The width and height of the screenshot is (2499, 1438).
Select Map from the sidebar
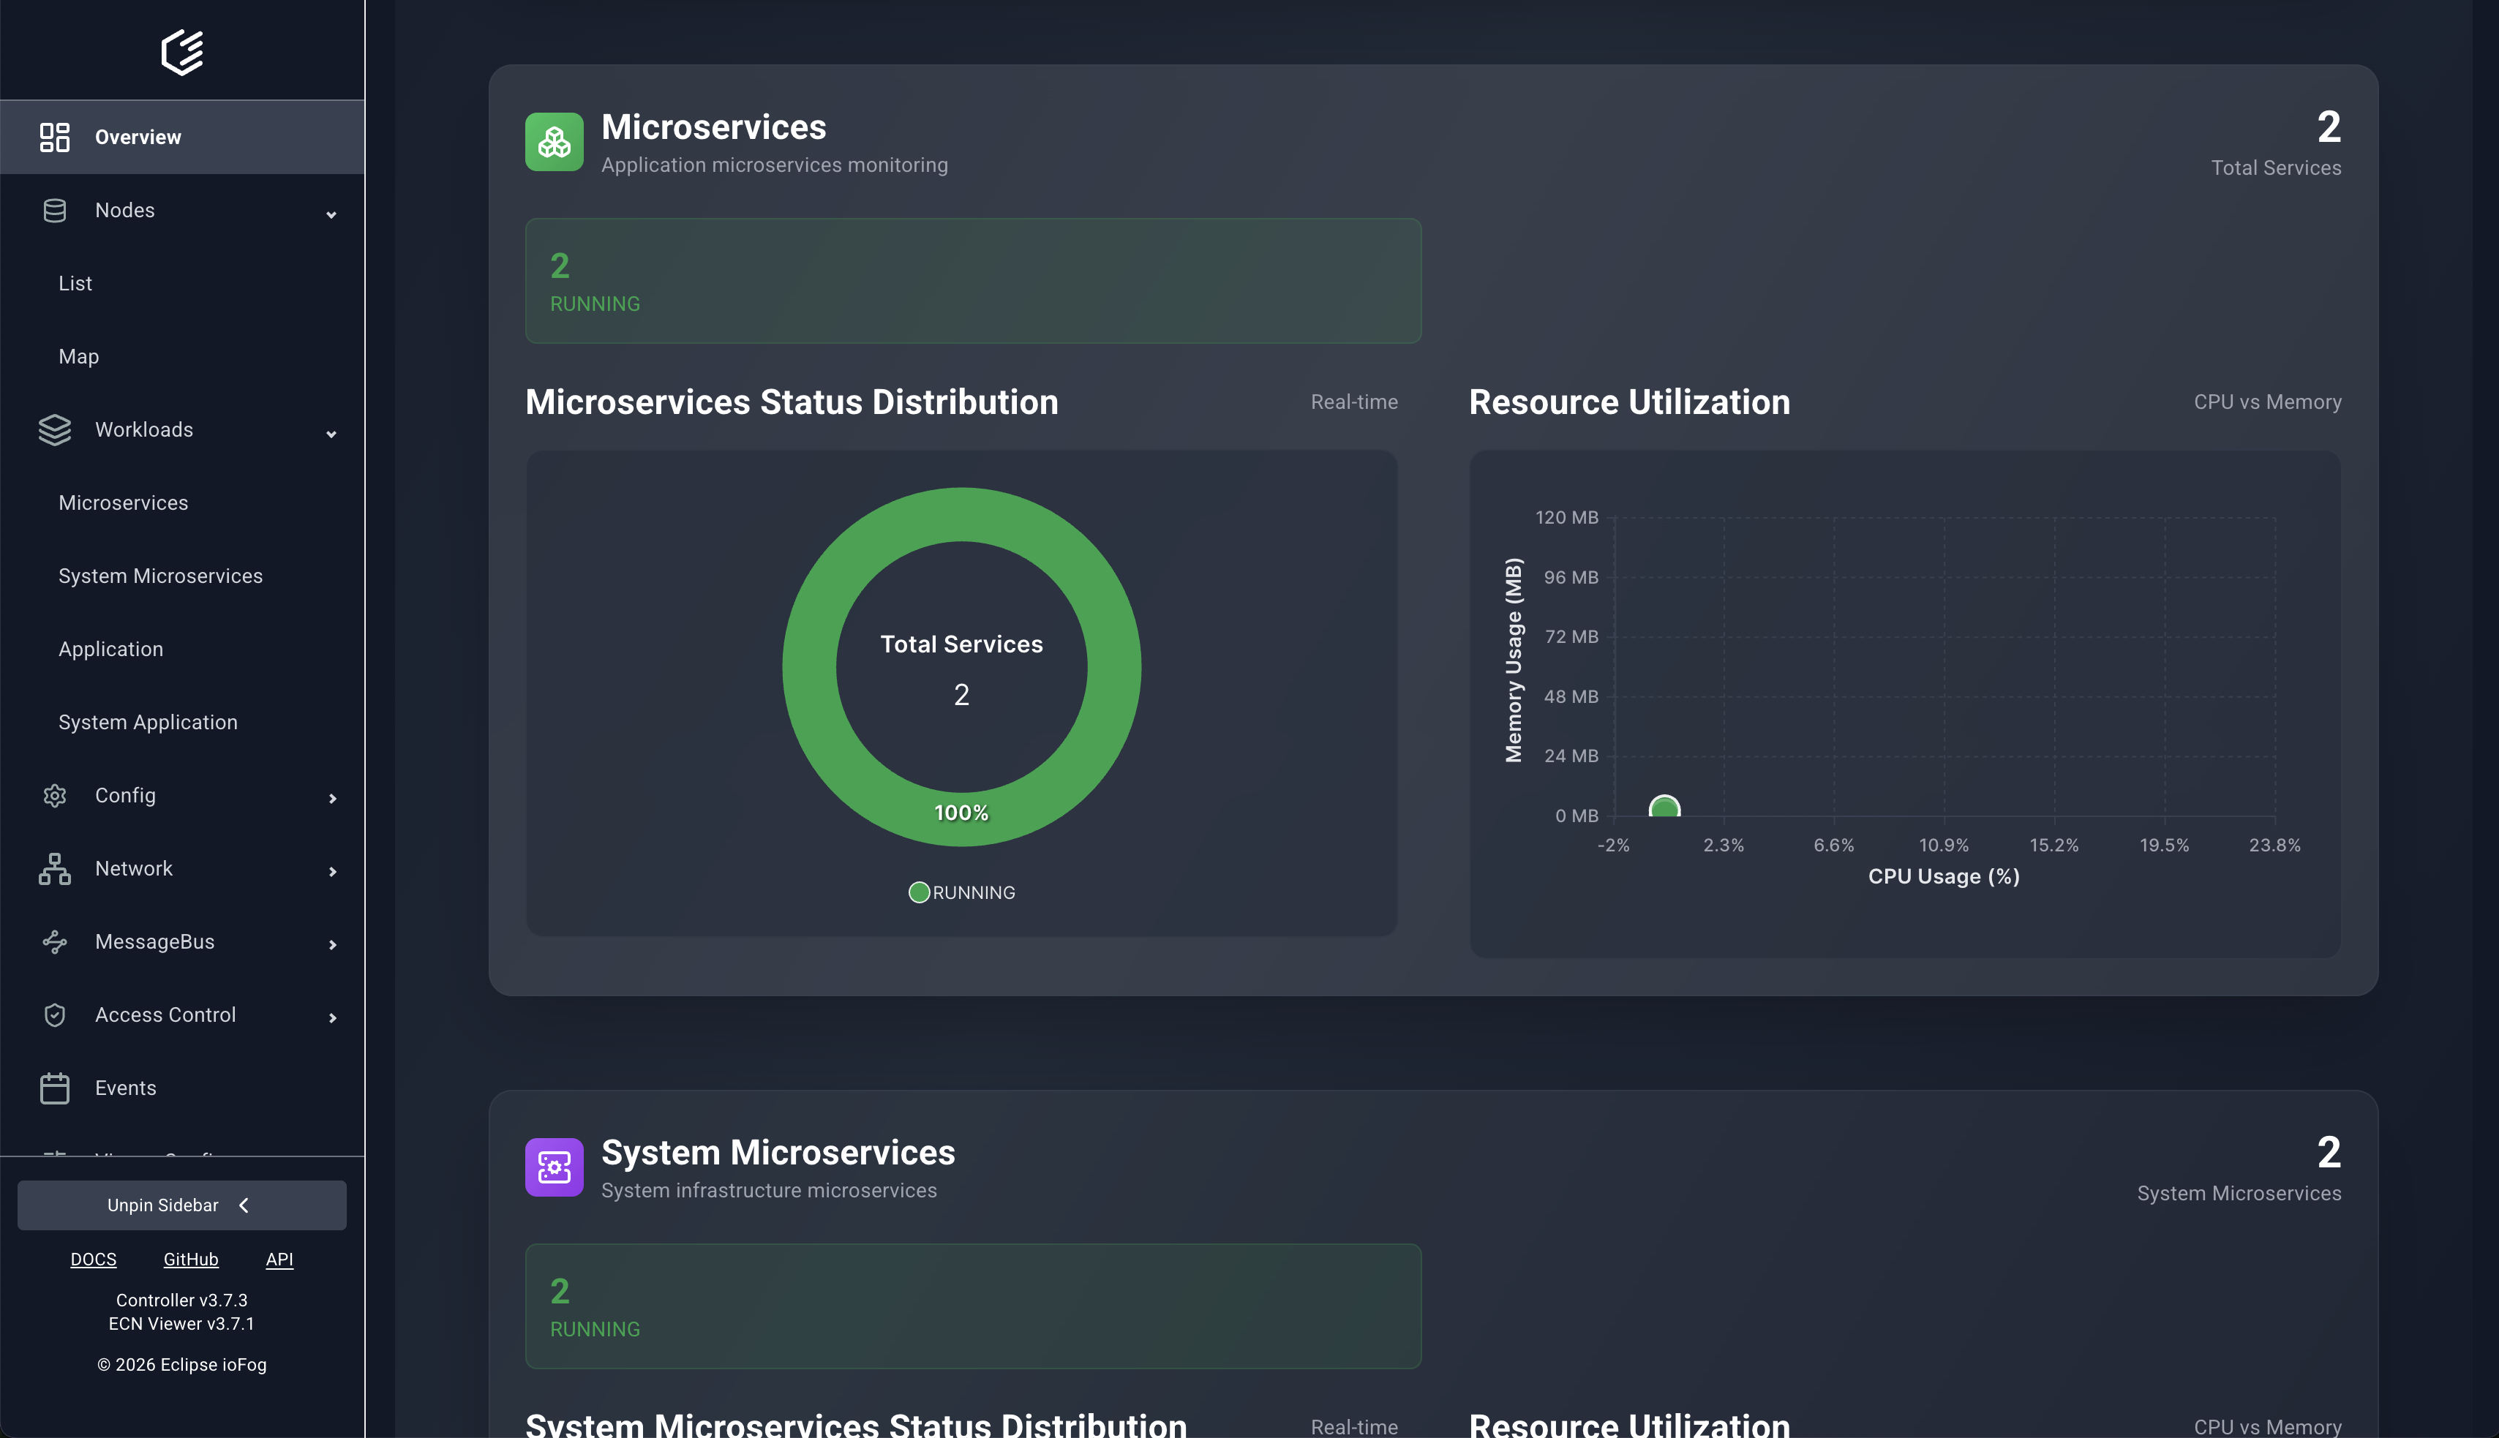tap(78, 355)
